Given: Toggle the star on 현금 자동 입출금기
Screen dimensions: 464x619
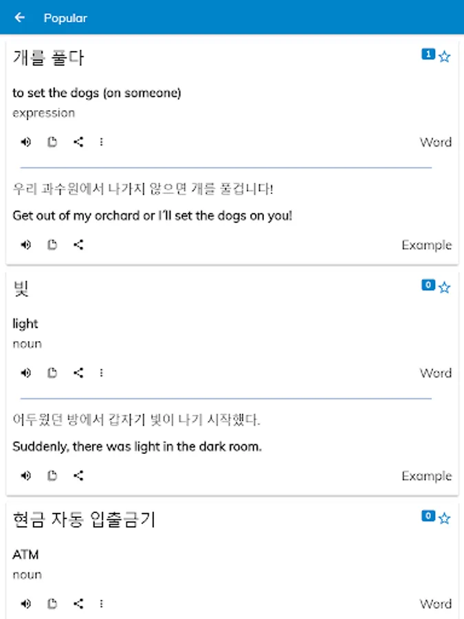Looking at the screenshot, I should click(x=445, y=519).
